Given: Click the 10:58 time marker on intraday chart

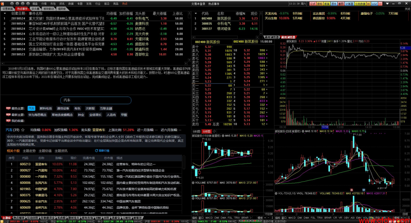Looking at the screenshot, I should (x=325, y=127).
